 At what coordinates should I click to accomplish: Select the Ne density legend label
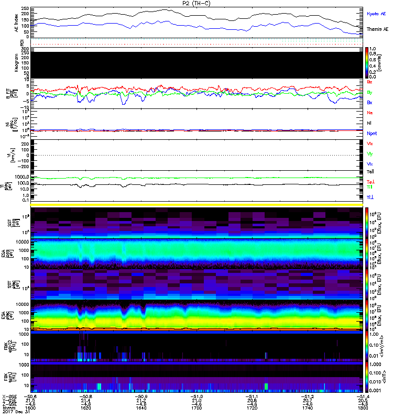pyautogui.click(x=370, y=113)
